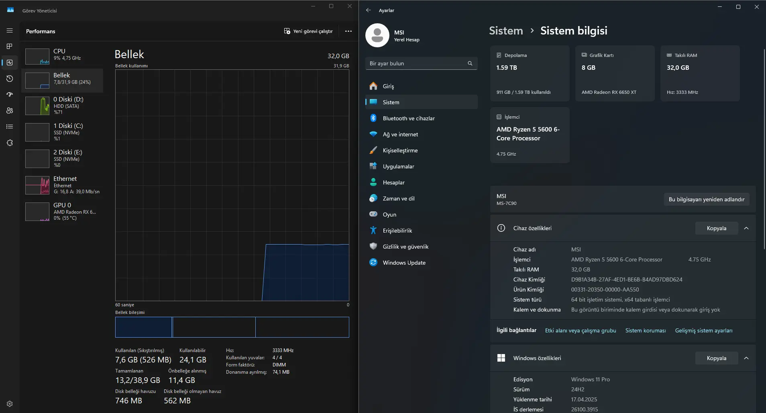Viewport: 766px width, 413px height.
Task: Open 'Etki alanı veya çalışma grubu' link
Action: coord(581,330)
